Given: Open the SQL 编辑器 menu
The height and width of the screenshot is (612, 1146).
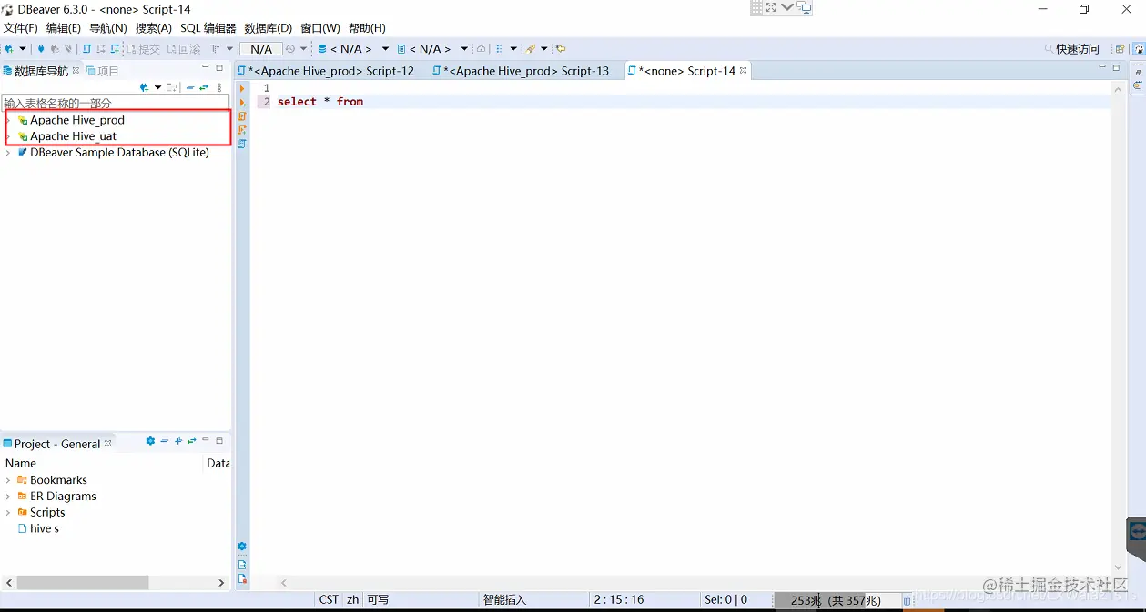Looking at the screenshot, I should click(208, 28).
